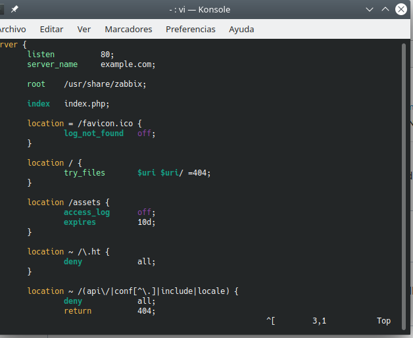
Task: Click the pin window icon in title bar
Action: point(14,9)
